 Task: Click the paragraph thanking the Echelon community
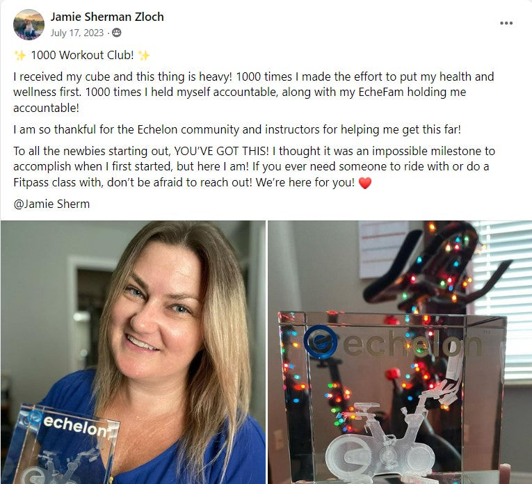pos(237,129)
